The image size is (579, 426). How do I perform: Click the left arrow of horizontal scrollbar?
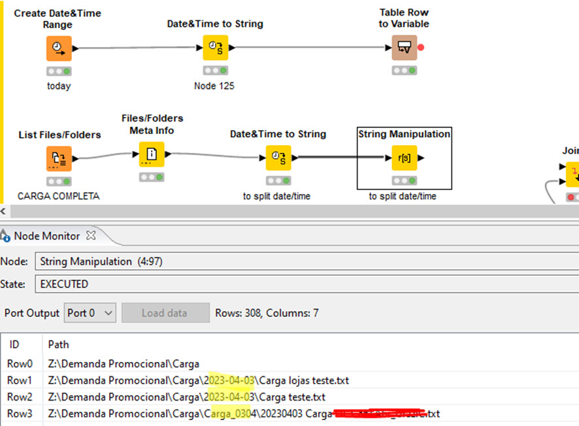[x=3, y=211]
